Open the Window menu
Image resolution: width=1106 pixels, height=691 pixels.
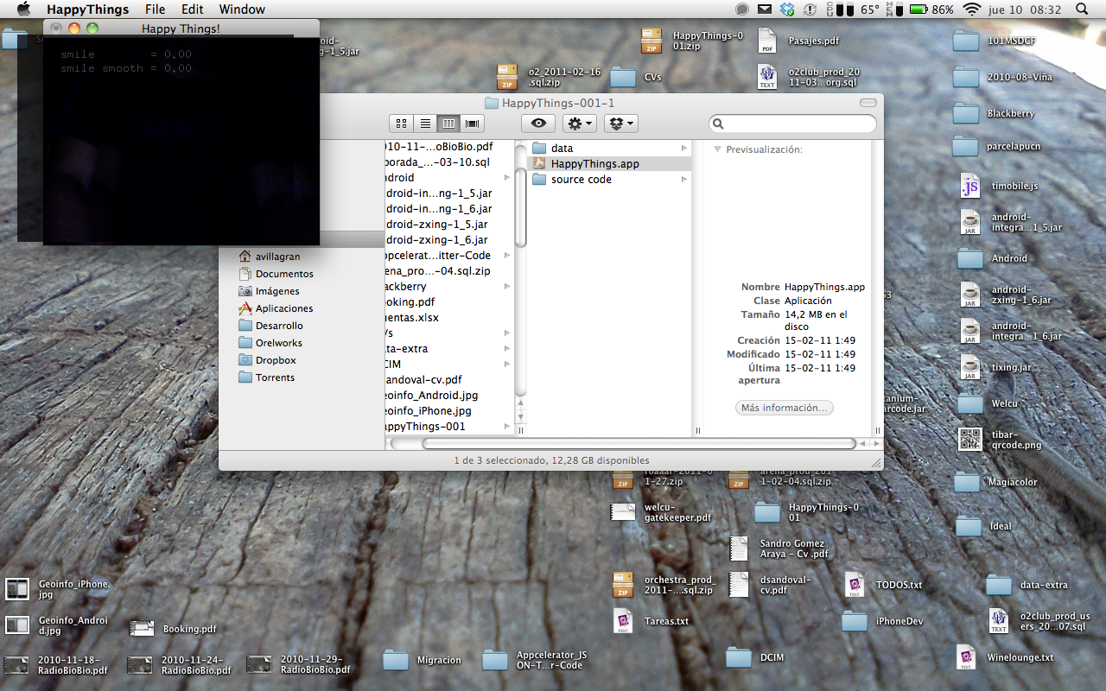242,10
